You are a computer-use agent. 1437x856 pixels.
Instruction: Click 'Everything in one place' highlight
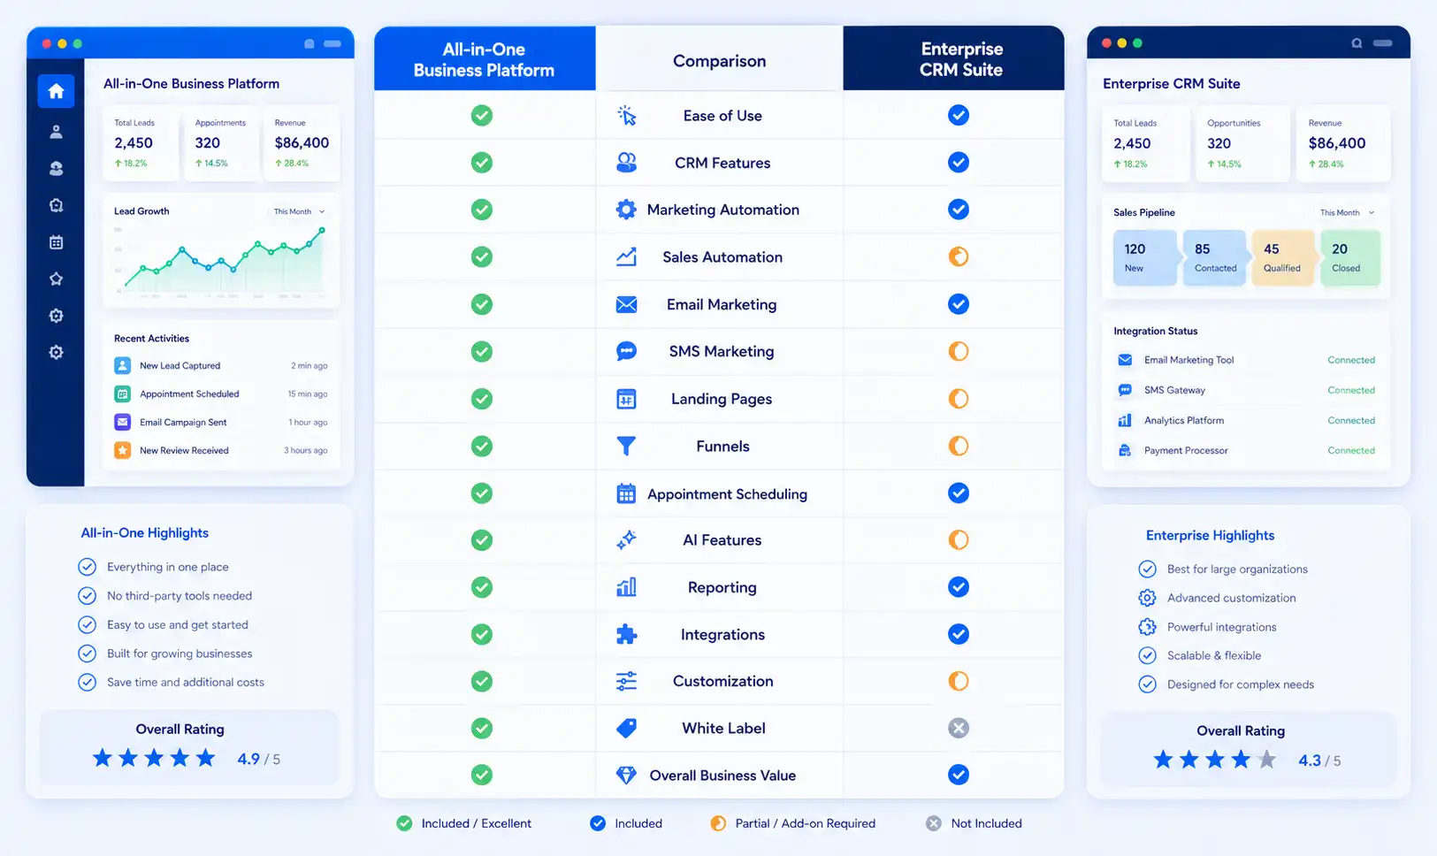pos(167,567)
